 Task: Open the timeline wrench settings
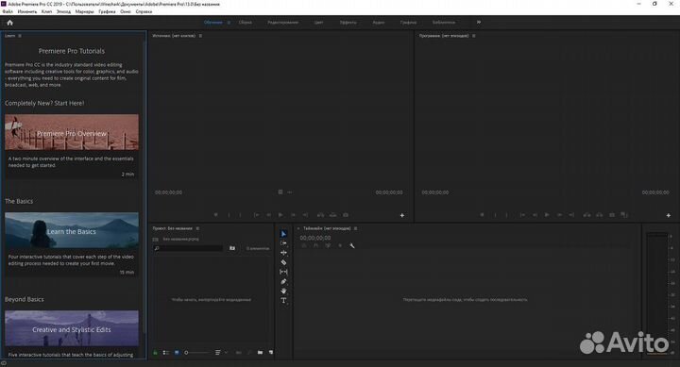tap(352, 245)
